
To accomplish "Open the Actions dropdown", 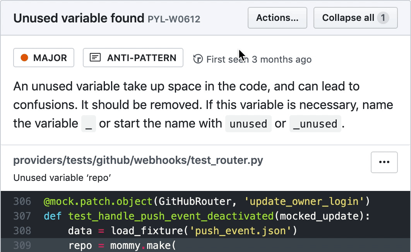I will (277, 17).
